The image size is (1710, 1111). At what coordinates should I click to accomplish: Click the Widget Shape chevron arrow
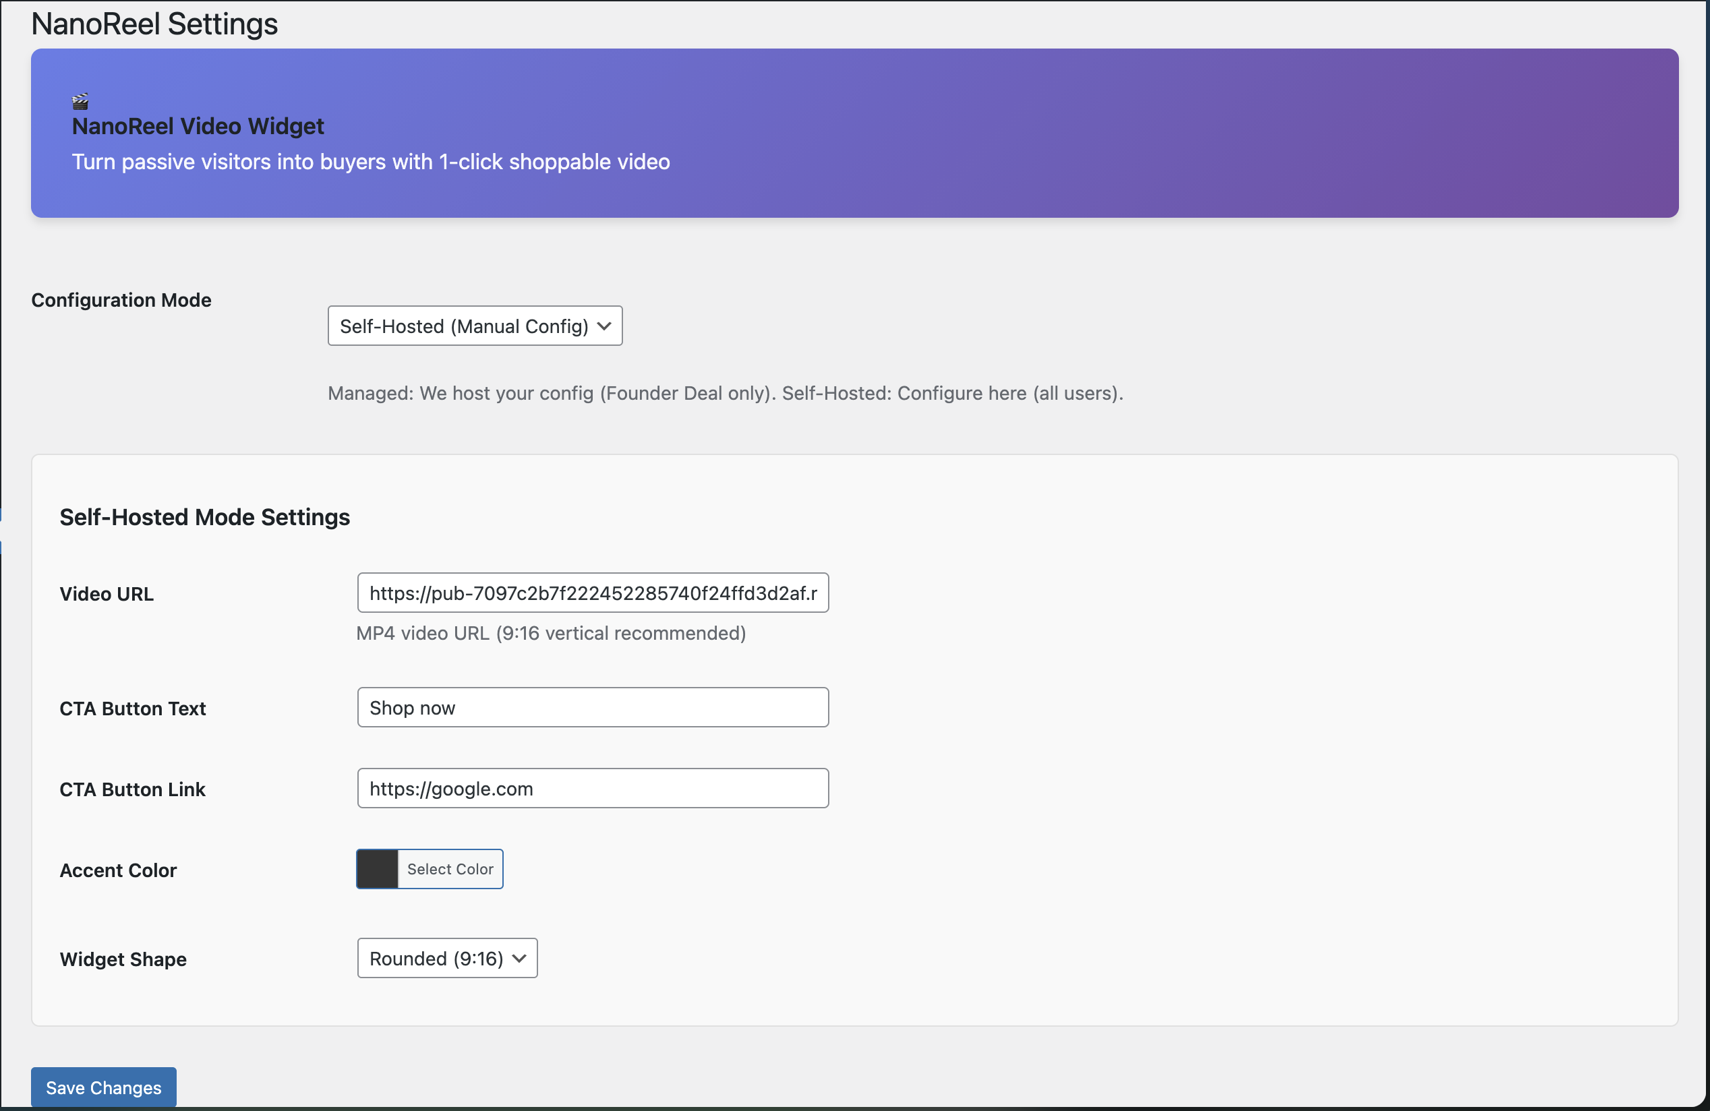tap(519, 958)
